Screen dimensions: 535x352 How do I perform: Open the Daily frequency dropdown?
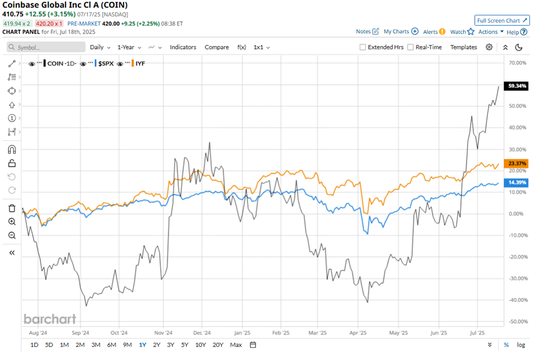(100, 47)
